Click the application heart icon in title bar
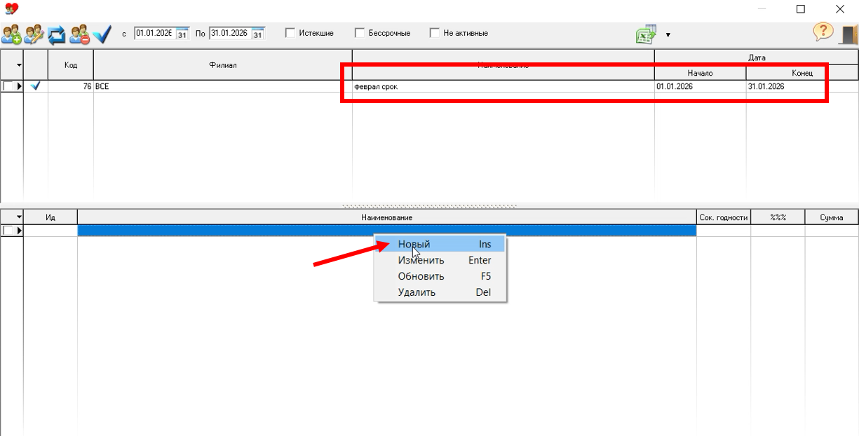This screenshot has width=859, height=436. pyautogui.click(x=11, y=8)
